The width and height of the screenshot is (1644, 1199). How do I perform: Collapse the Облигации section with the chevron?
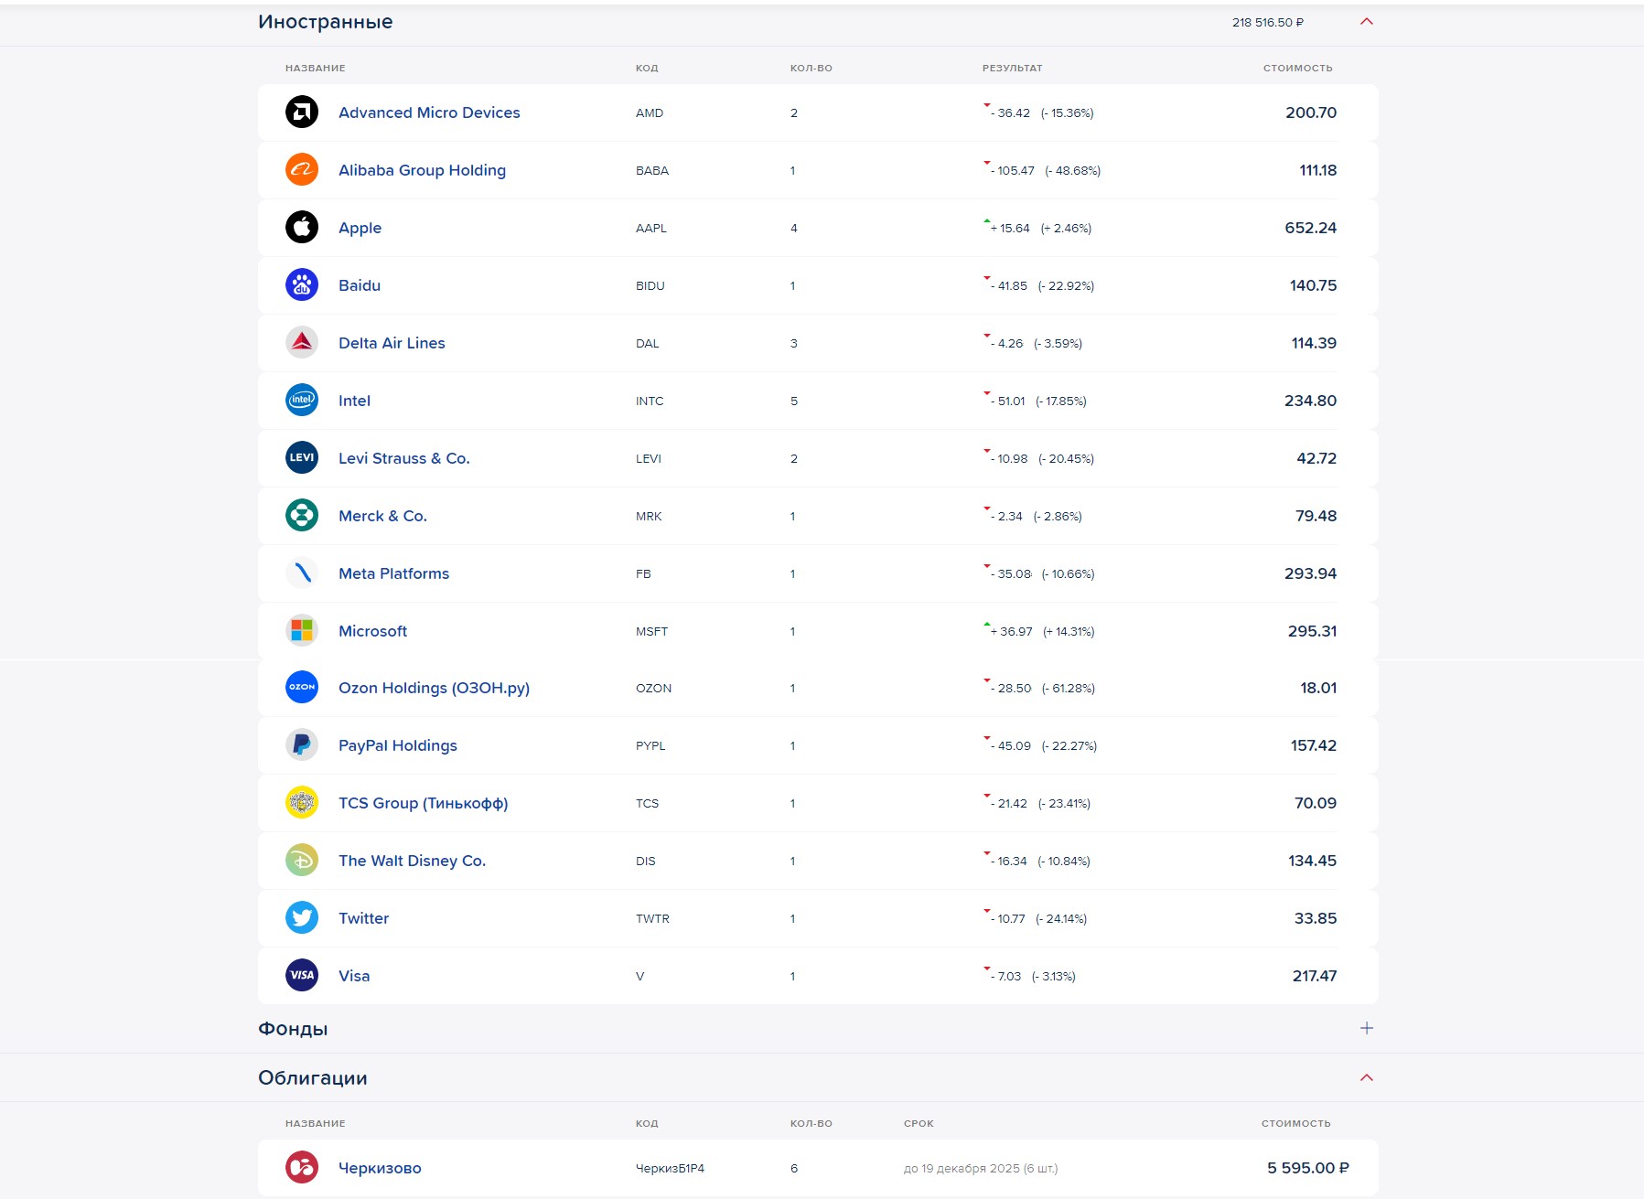pyautogui.click(x=1367, y=1077)
